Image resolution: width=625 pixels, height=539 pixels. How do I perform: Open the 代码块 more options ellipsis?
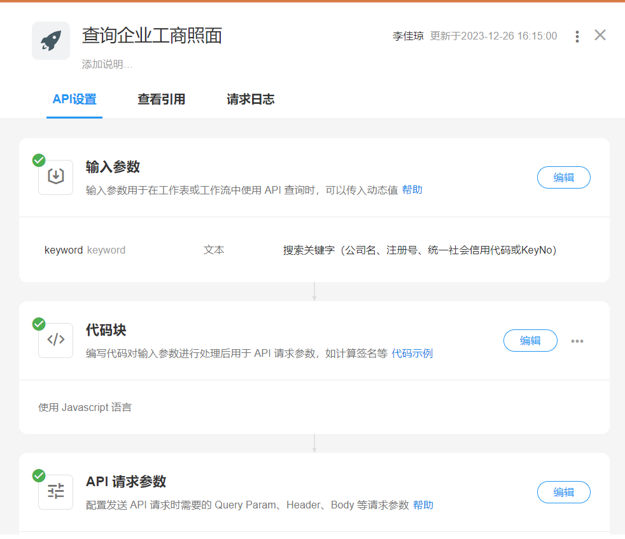tap(577, 341)
